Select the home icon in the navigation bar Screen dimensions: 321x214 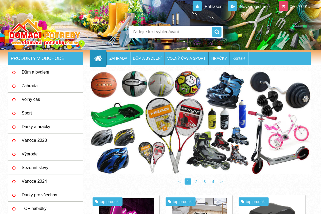point(98,58)
